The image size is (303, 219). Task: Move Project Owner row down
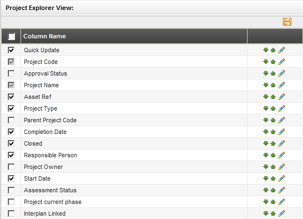(x=266, y=167)
